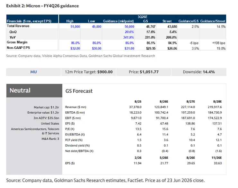The height and width of the screenshot is (188, 238).
Task: Click quarterly EPS 33.63 for 11/26E
Action: (218, 163)
